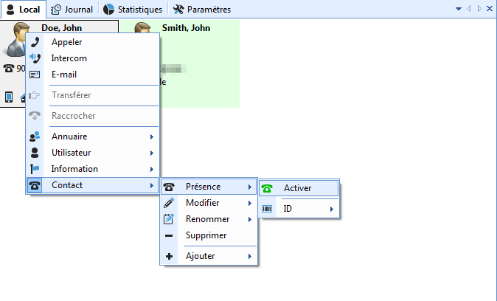Click the E-mail envelope icon

[35, 75]
